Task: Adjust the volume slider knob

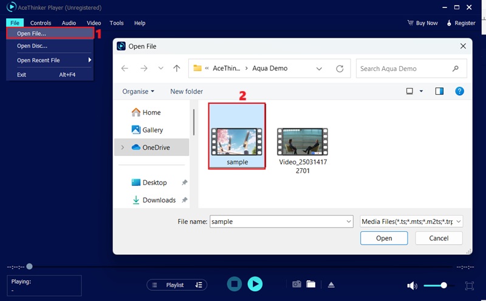Action: pos(443,285)
